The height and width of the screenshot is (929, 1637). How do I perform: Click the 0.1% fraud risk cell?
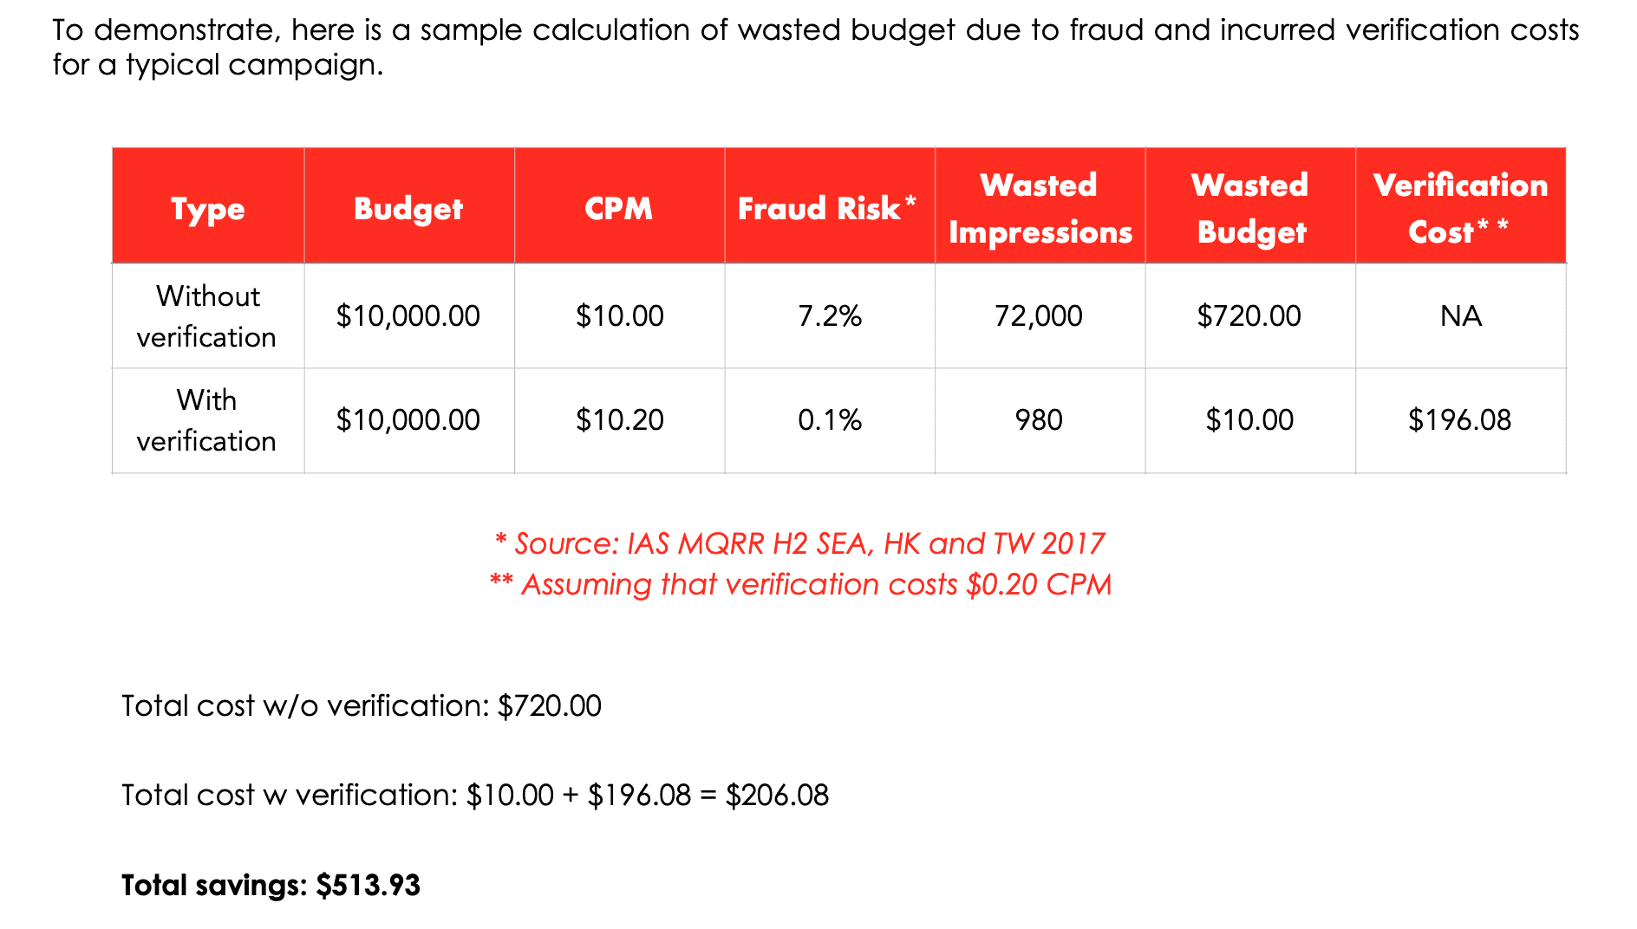point(830,420)
